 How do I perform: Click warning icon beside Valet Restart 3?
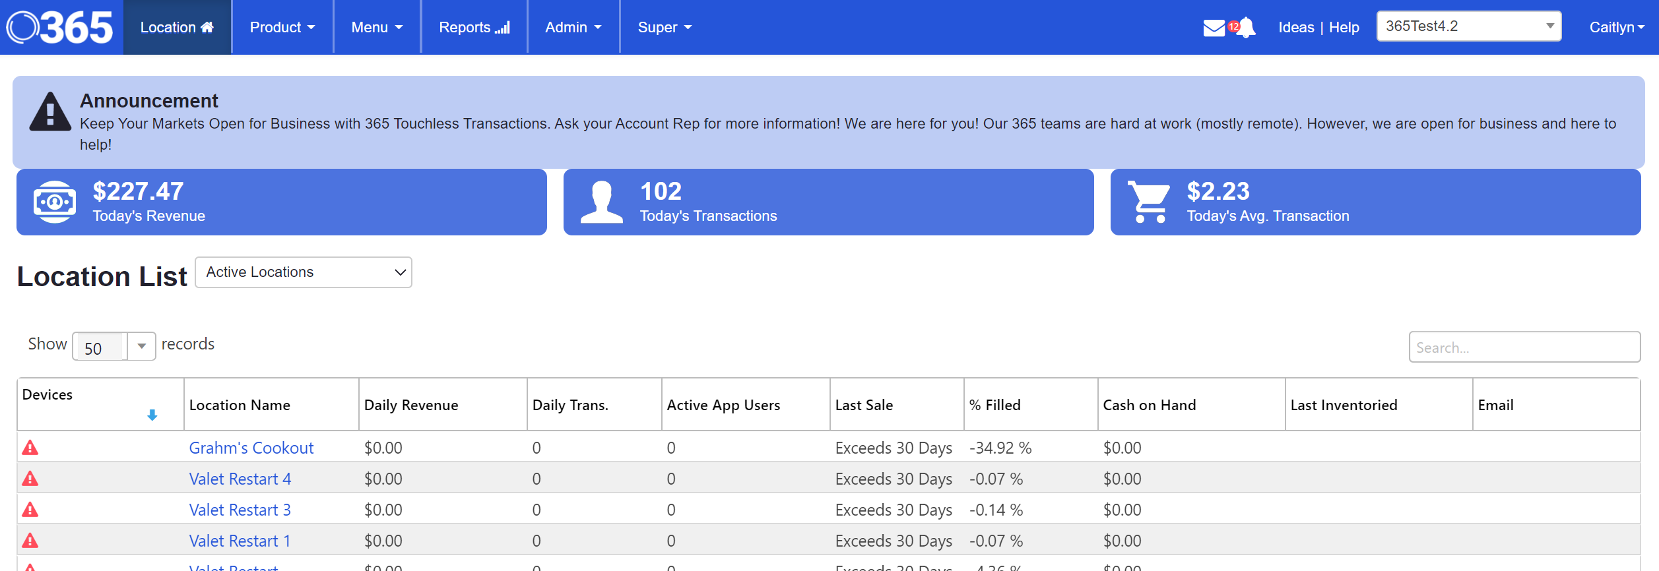pos(30,510)
